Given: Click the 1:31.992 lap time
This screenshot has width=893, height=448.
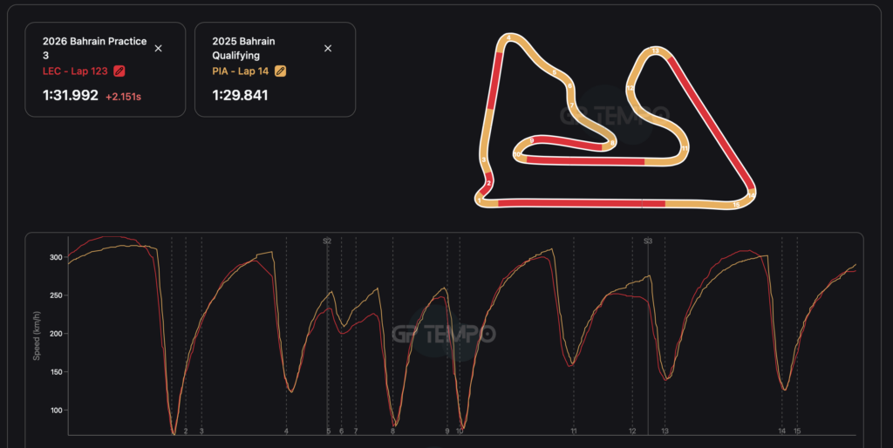Looking at the screenshot, I should 71,95.
